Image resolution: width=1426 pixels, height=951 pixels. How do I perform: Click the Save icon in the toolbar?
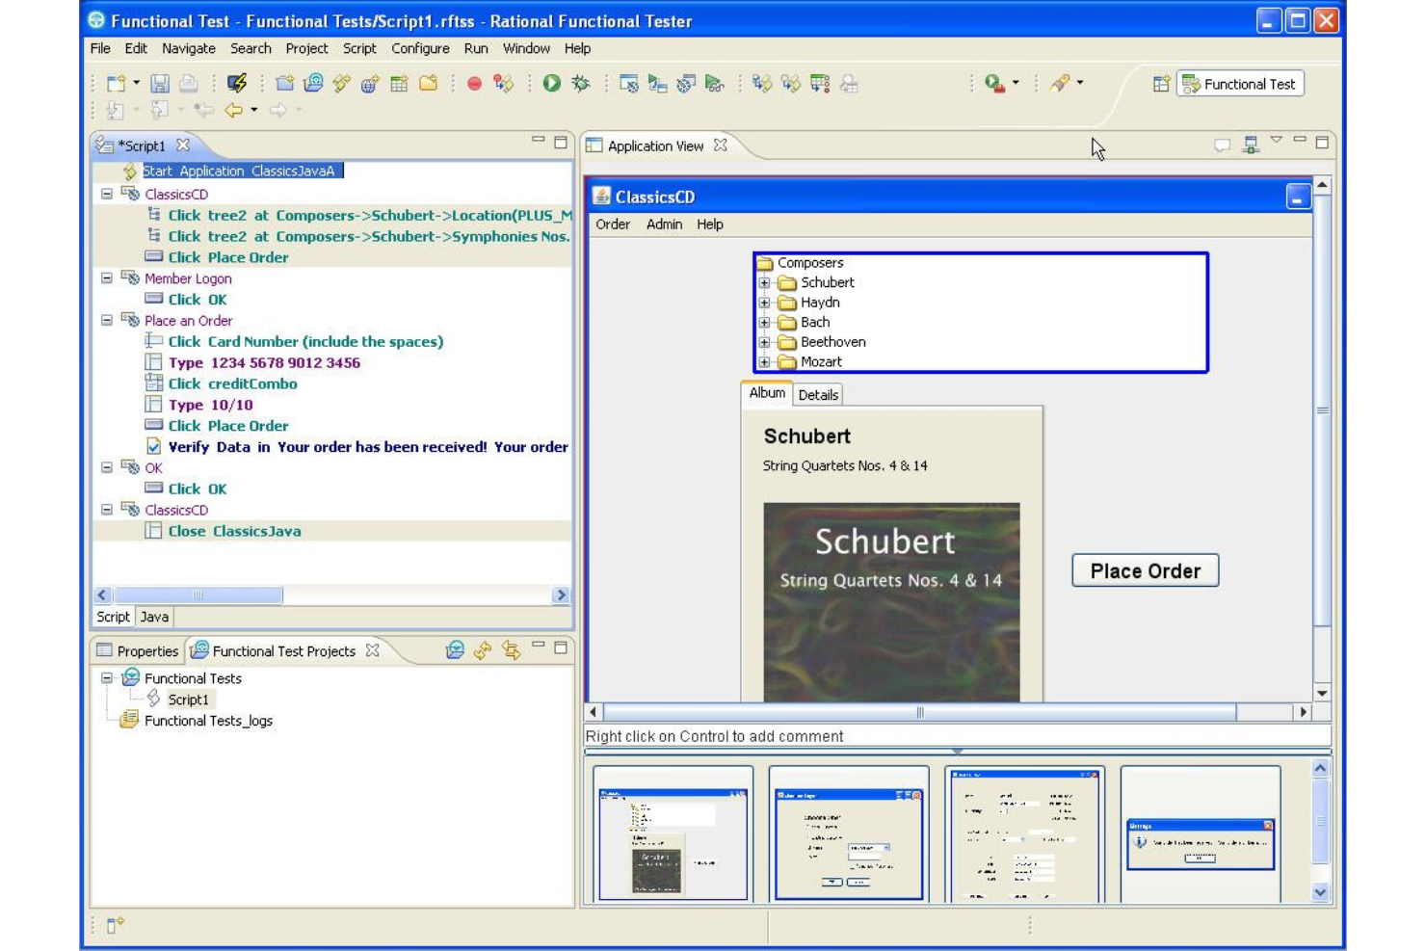pyautogui.click(x=160, y=84)
